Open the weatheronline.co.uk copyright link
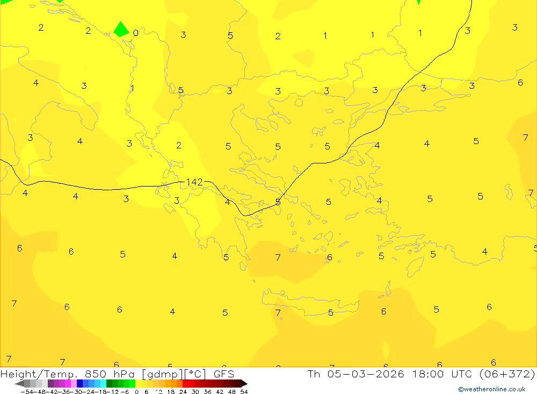Image resolution: width=537 pixels, height=394 pixels. [x=492, y=389]
